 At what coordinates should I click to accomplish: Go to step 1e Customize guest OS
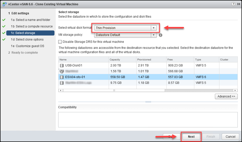[27, 46]
